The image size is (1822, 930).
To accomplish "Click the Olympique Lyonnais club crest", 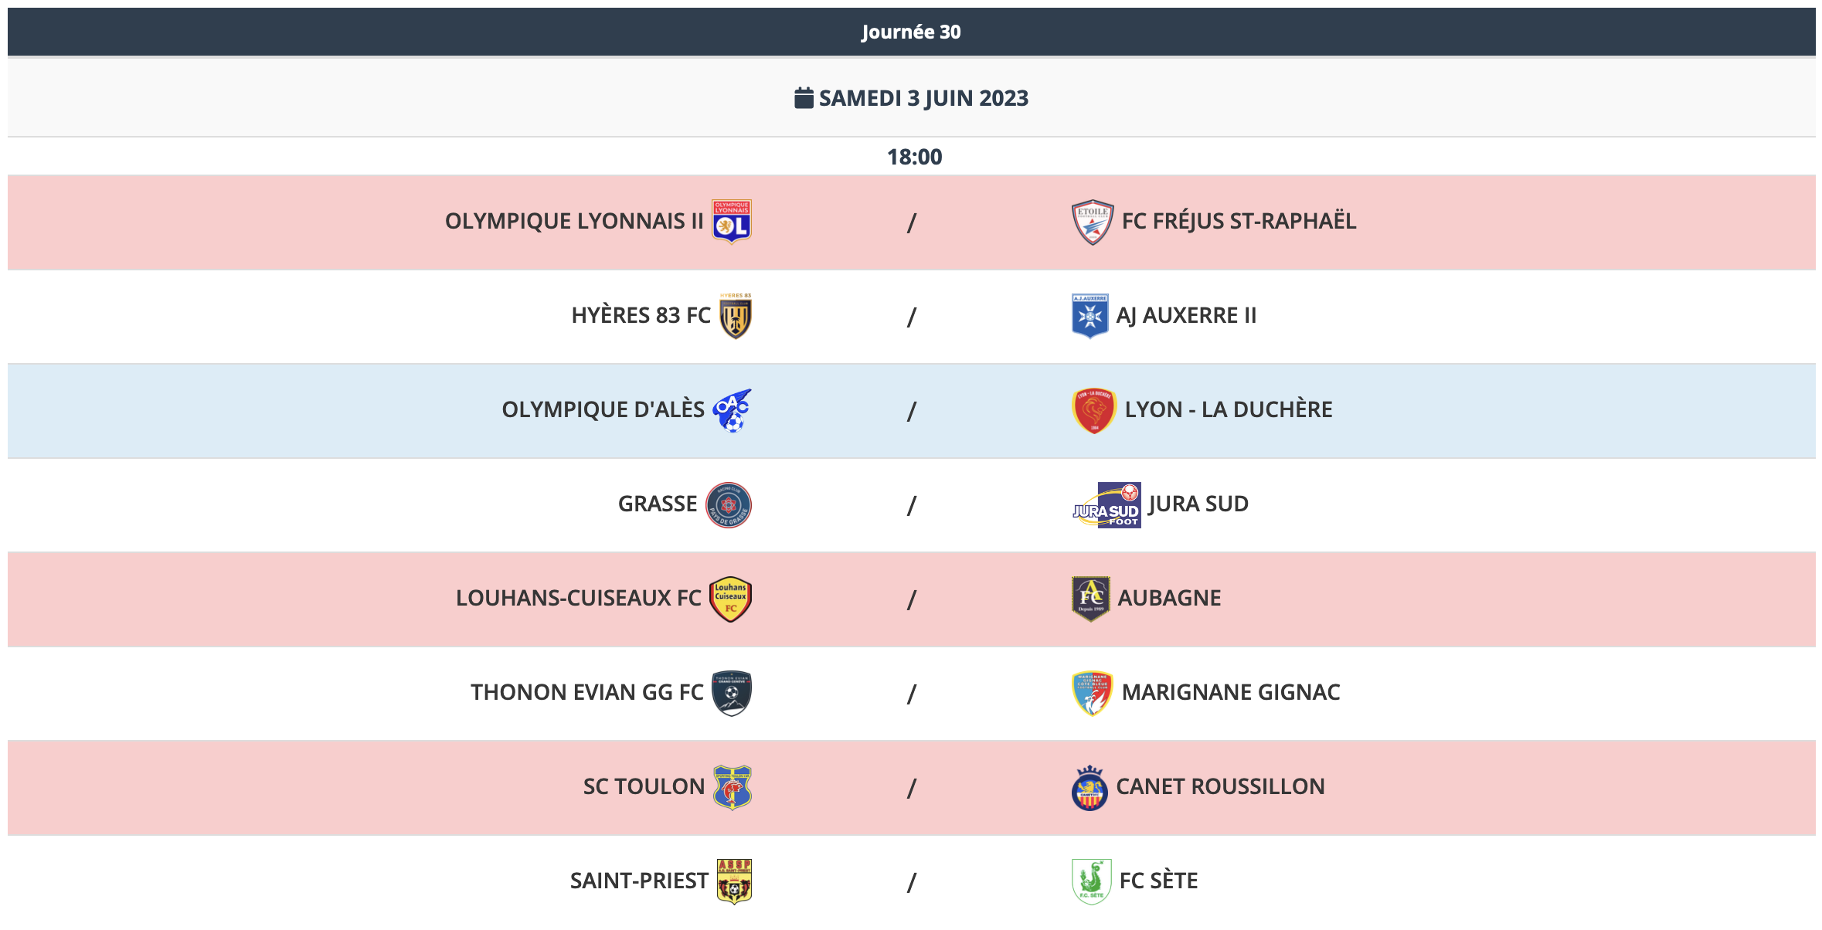I will pyautogui.click(x=731, y=222).
